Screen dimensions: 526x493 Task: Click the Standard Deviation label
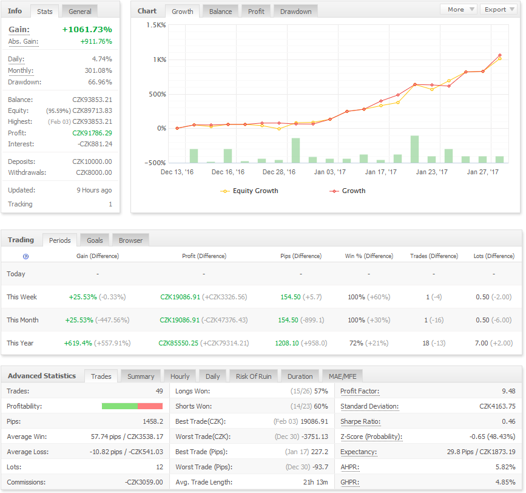[x=369, y=406]
